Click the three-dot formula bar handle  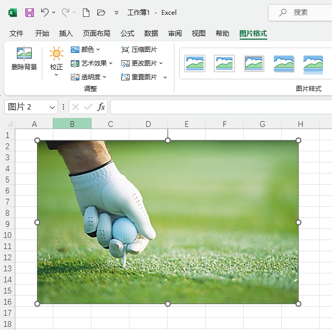point(63,107)
